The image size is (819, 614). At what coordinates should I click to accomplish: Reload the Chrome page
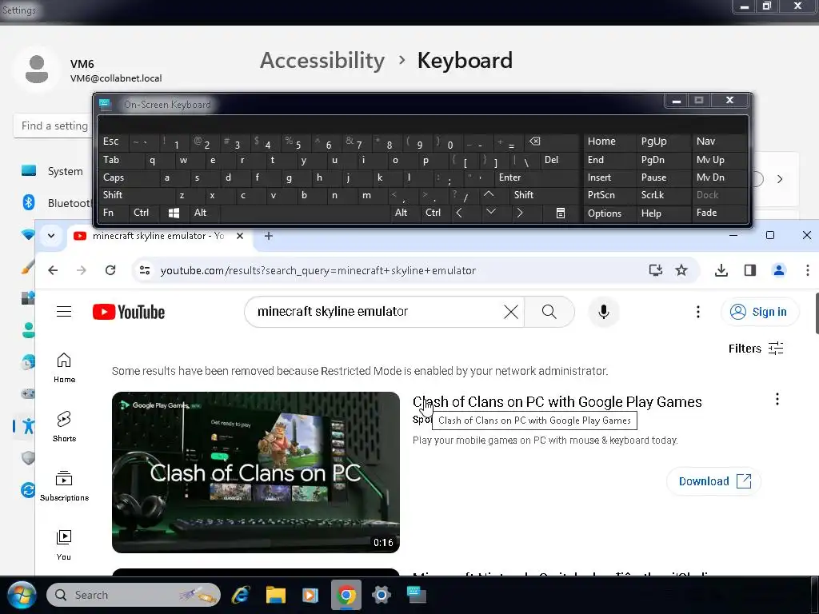(110, 270)
